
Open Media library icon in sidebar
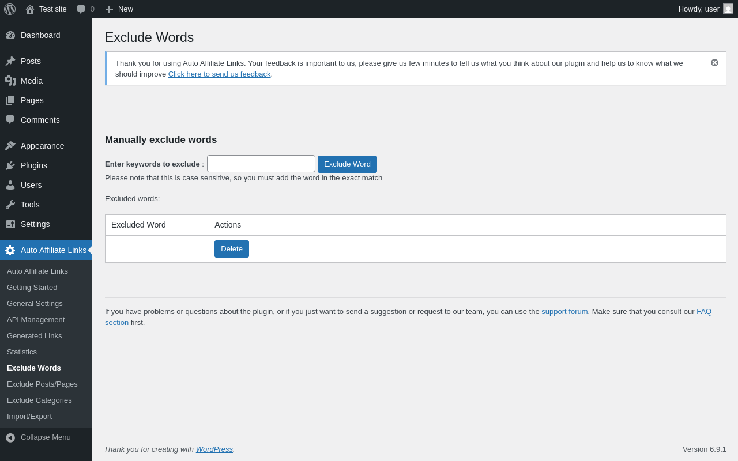pos(10,81)
